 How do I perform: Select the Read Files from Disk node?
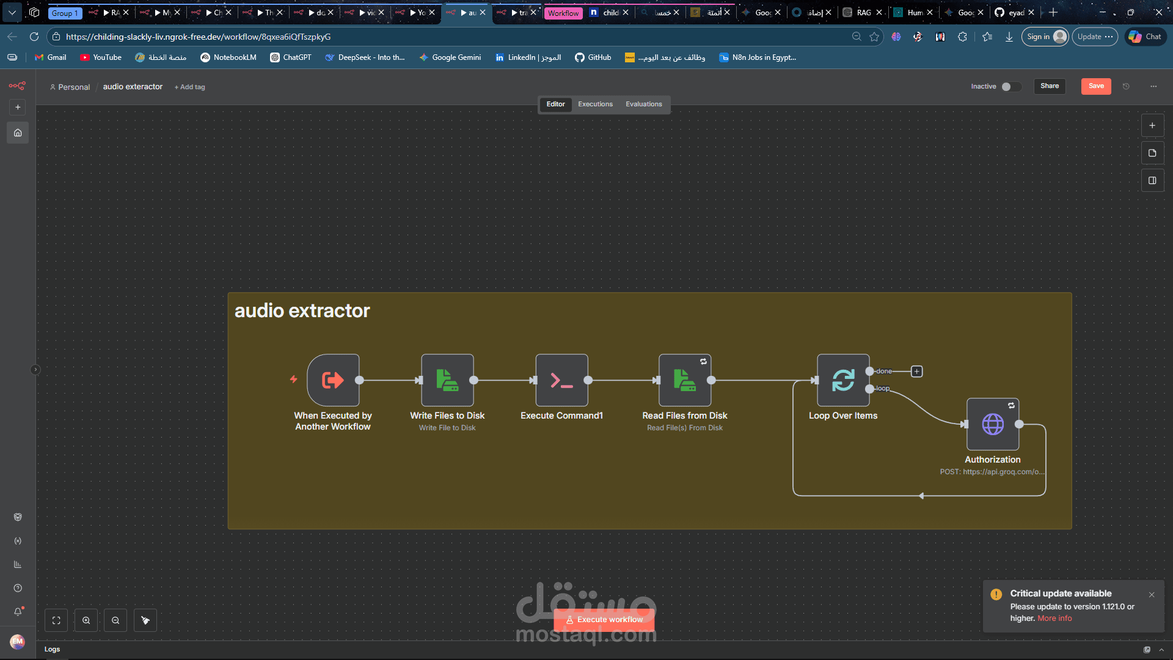point(684,380)
